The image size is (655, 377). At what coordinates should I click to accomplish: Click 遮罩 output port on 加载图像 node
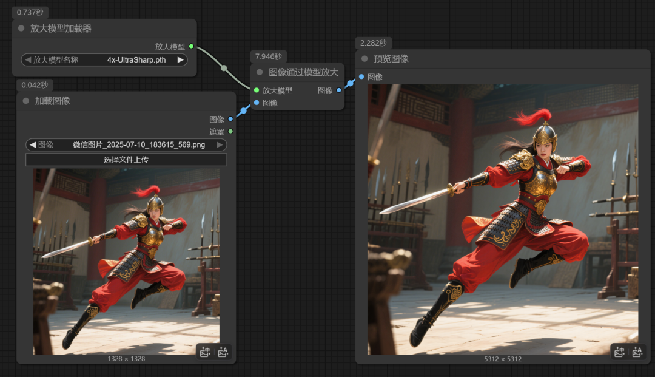click(x=230, y=132)
